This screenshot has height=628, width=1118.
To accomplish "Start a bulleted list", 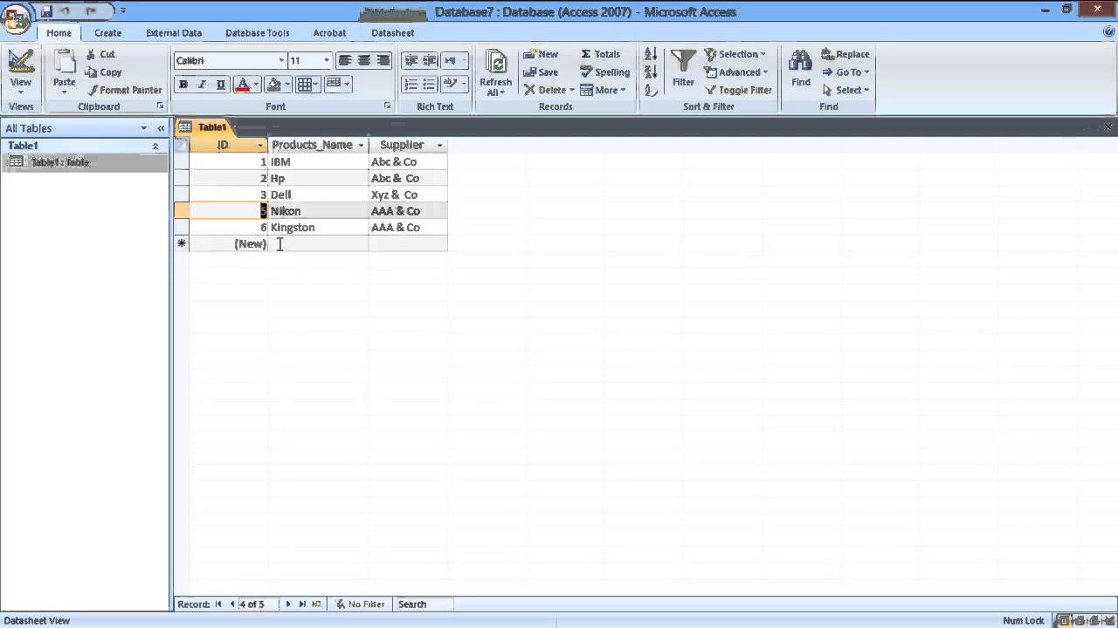I will click(429, 85).
